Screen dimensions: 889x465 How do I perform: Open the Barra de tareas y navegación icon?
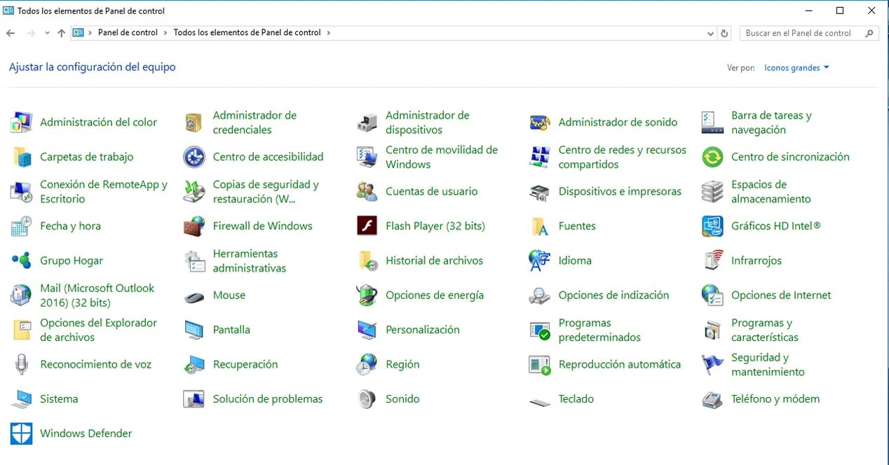coord(712,123)
